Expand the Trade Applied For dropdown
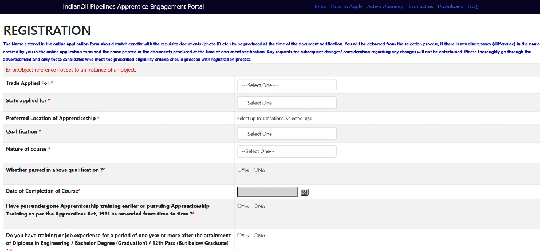This screenshot has width=540, height=251. (286, 85)
